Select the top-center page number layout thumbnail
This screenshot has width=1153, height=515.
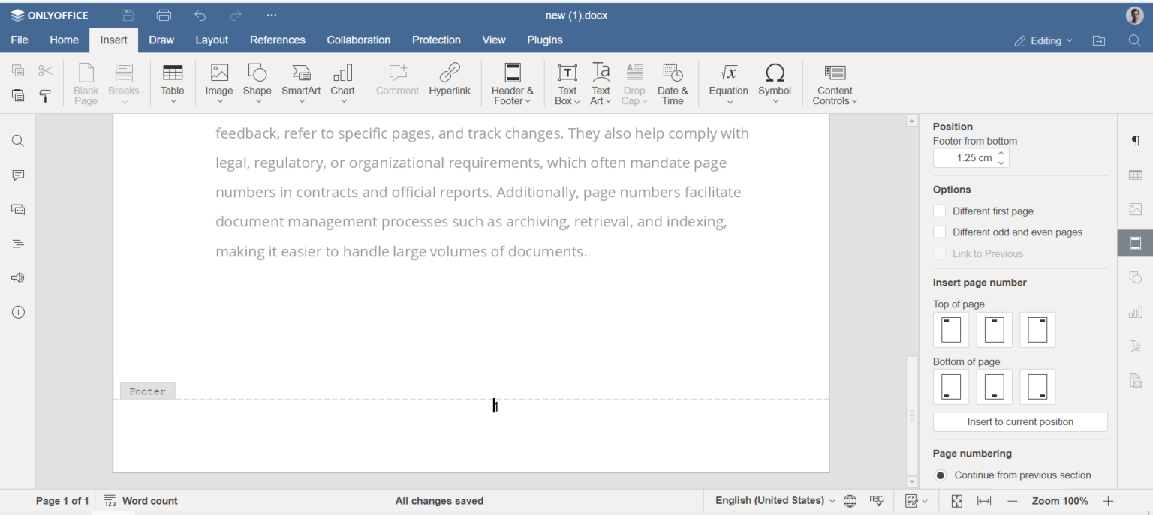pyautogui.click(x=994, y=330)
